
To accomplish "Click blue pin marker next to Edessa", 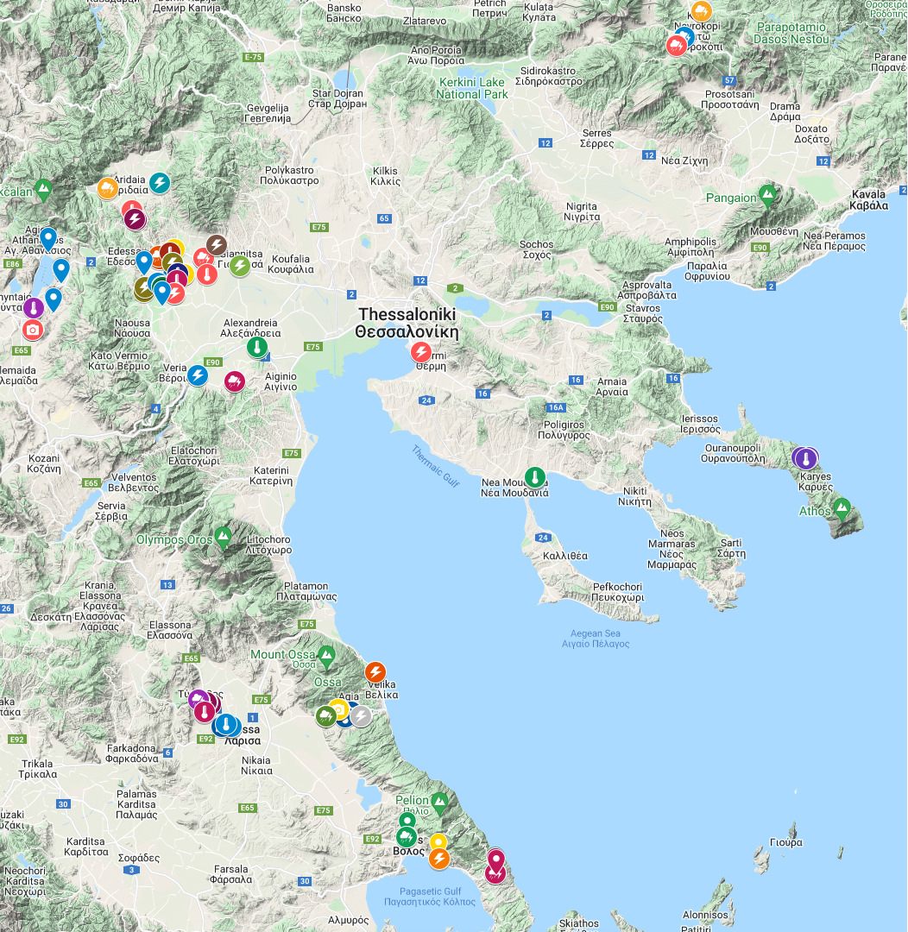I will click(x=144, y=262).
